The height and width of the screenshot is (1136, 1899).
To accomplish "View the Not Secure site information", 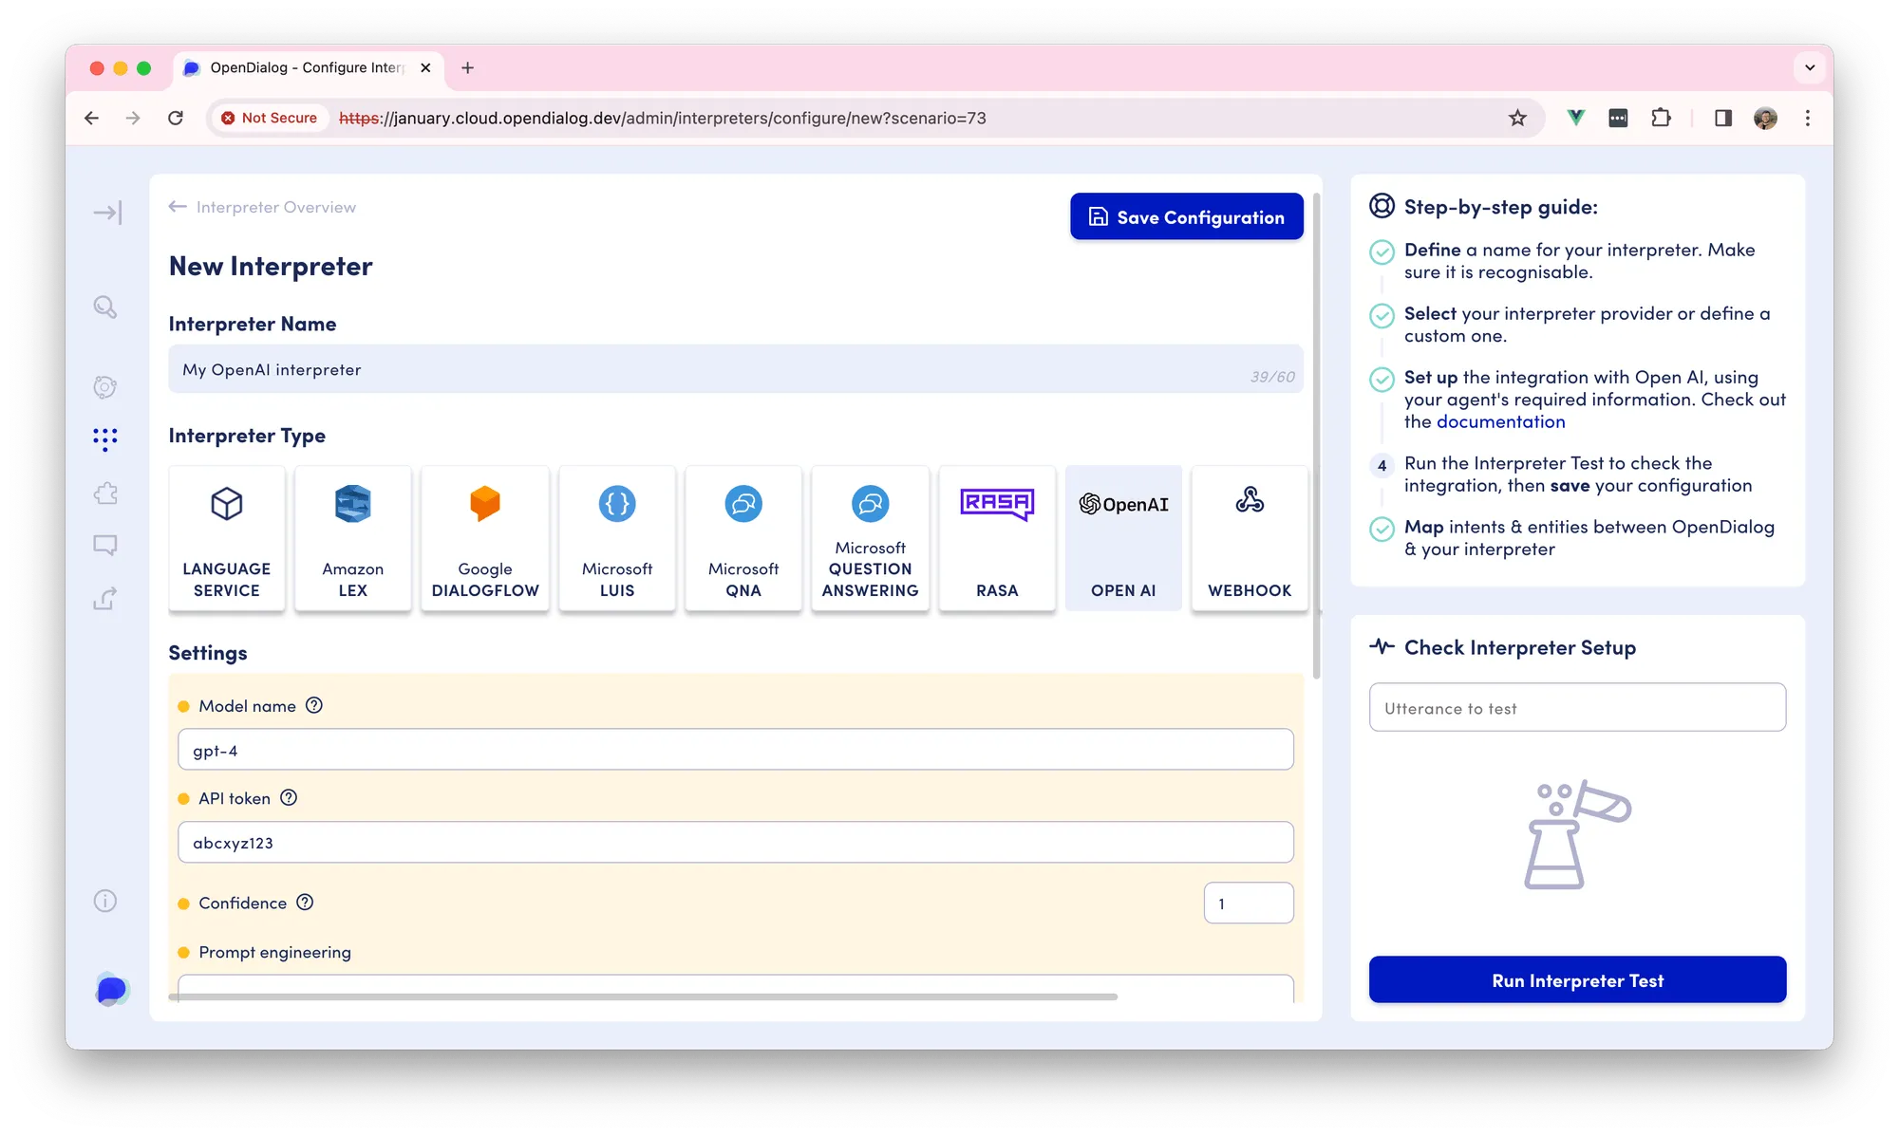I will tap(270, 118).
